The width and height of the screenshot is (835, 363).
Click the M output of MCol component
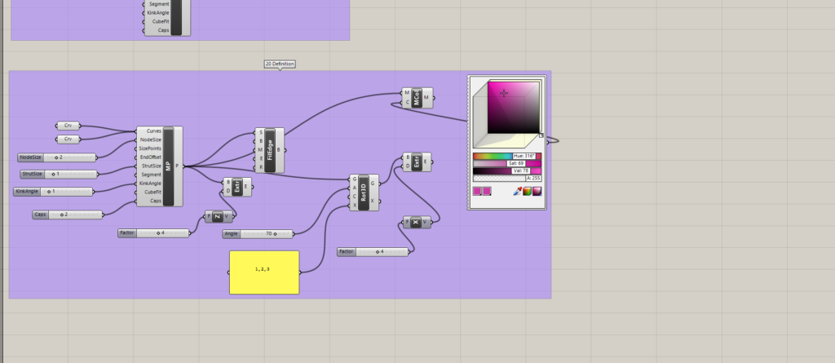coord(426,98)
